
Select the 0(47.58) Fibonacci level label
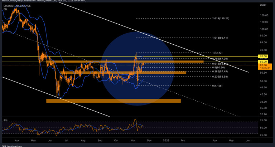217,86
